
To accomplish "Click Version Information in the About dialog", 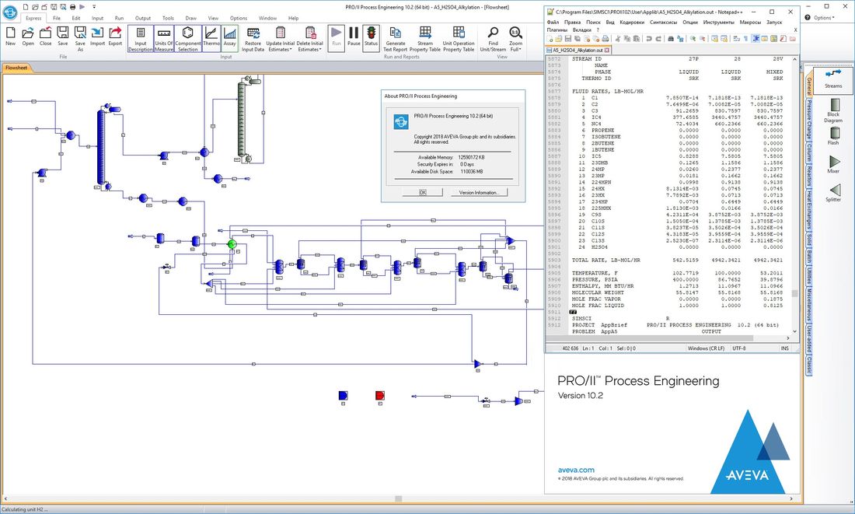I will coord(480,192).
